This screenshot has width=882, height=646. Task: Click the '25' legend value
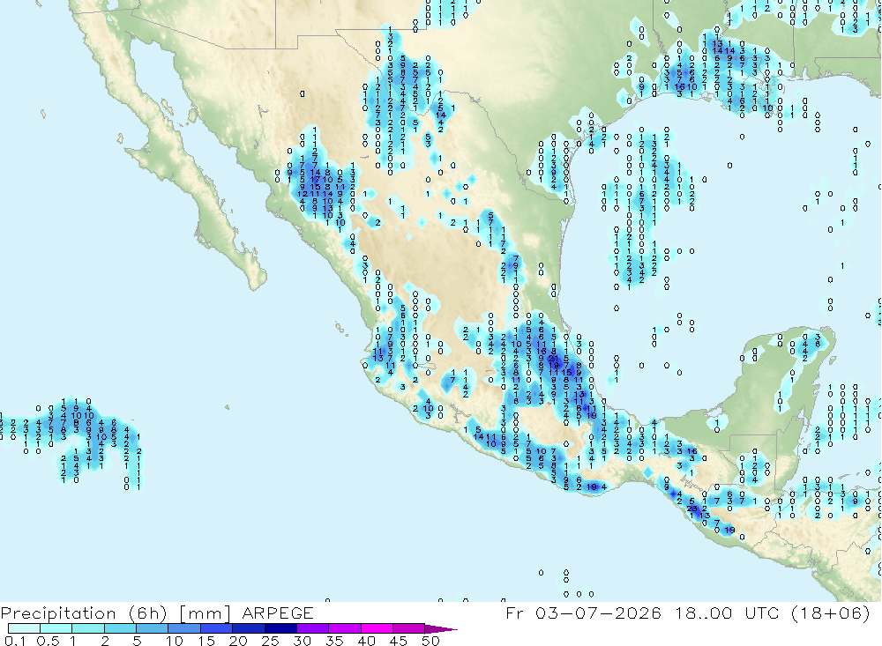coord(270,641)
